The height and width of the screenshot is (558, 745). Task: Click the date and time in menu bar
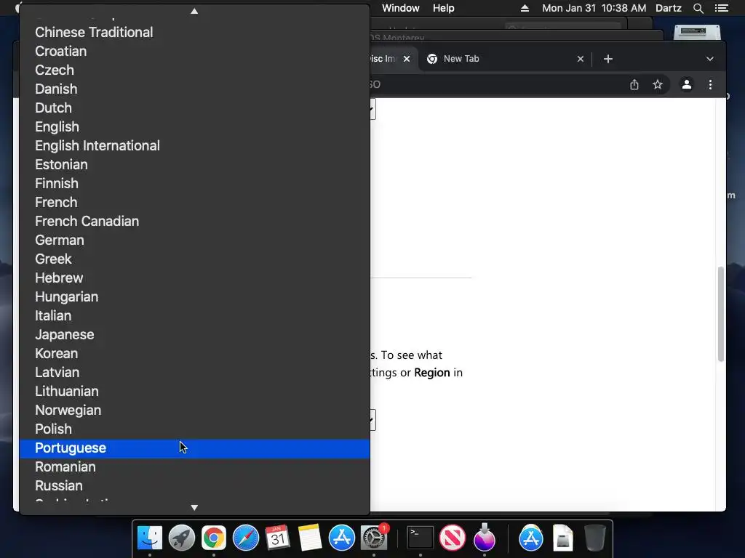594,8
